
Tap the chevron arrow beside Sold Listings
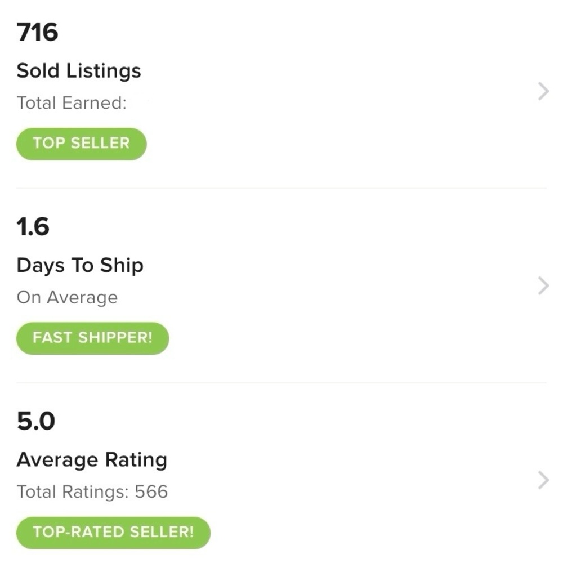pyautogui.click(x=543, y=91)
